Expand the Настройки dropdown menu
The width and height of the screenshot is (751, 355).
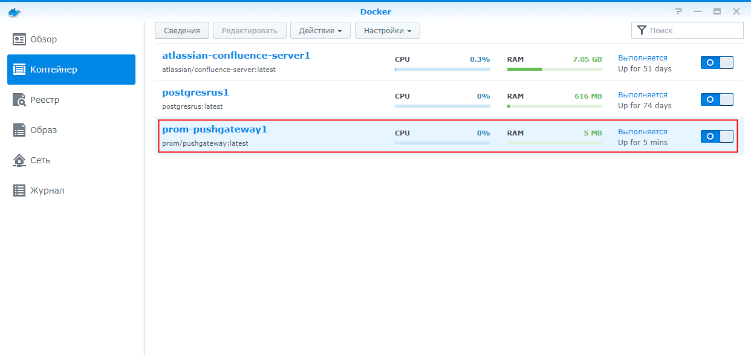pos(387,30)
